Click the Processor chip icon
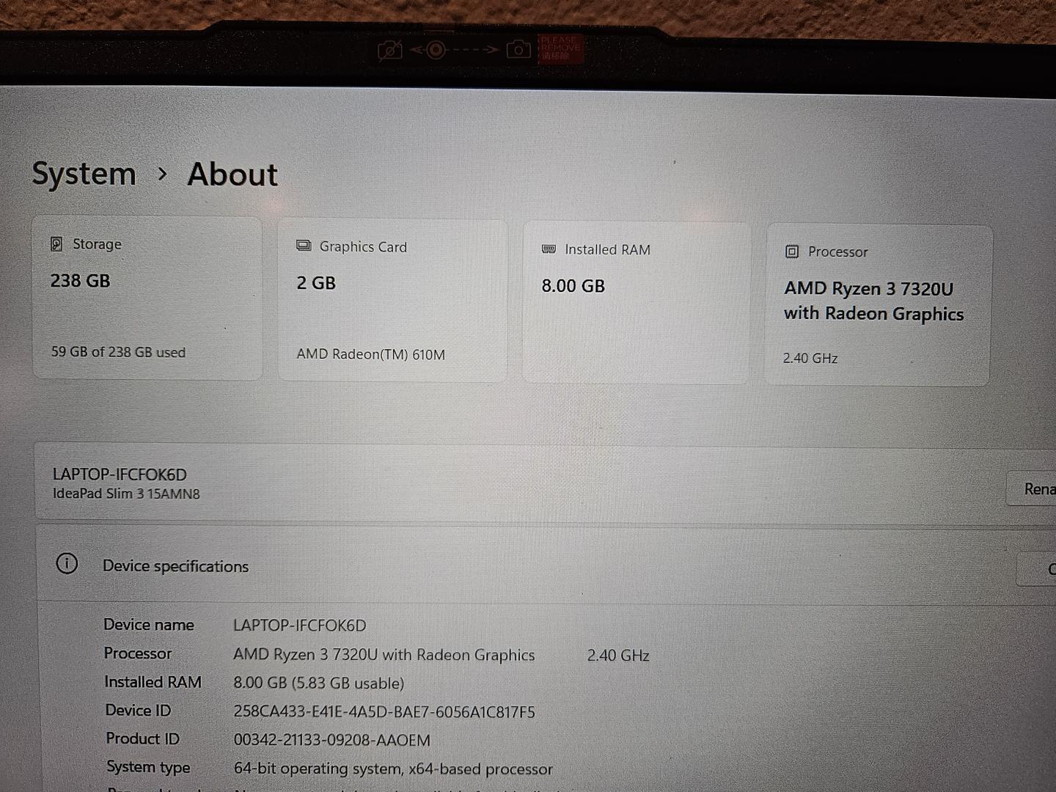Screen dimensions: 1056x792 point(792,252)
